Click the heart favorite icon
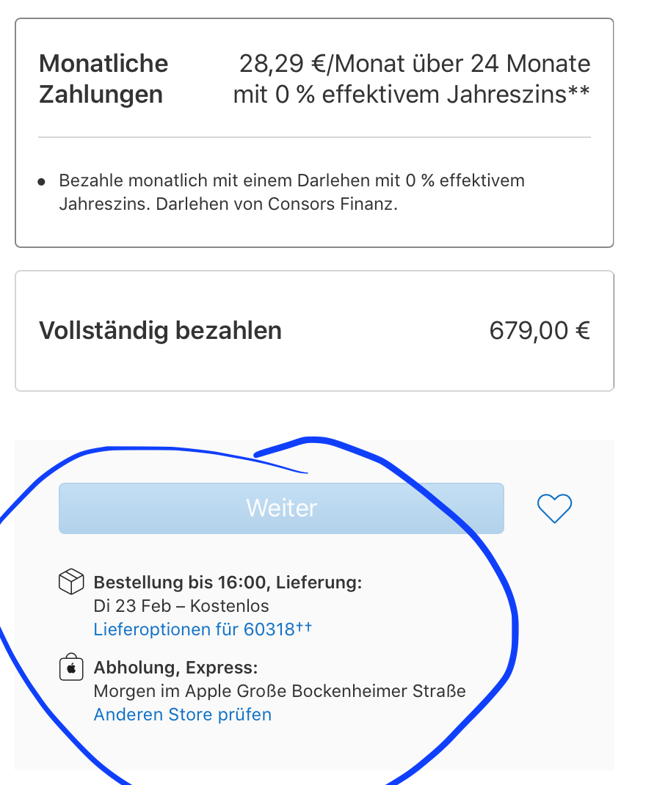Image resolution: width=668 pixels, height=785 pixels. click(x=554, y=508)
